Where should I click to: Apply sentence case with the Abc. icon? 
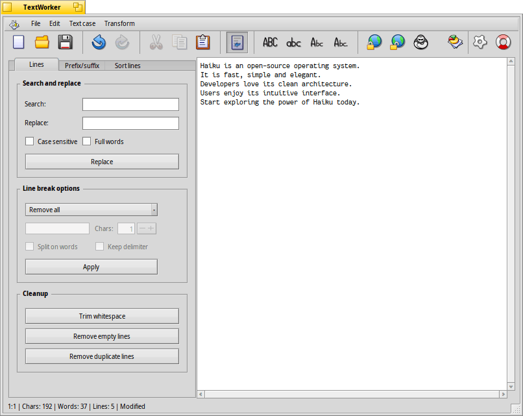[x=341, y=42]
